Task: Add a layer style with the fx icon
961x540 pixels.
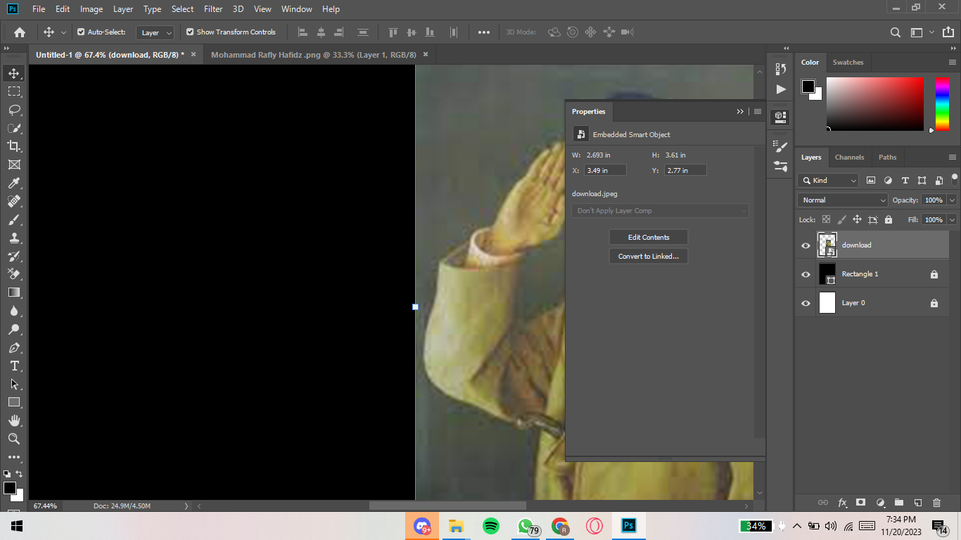Action: 842,503
